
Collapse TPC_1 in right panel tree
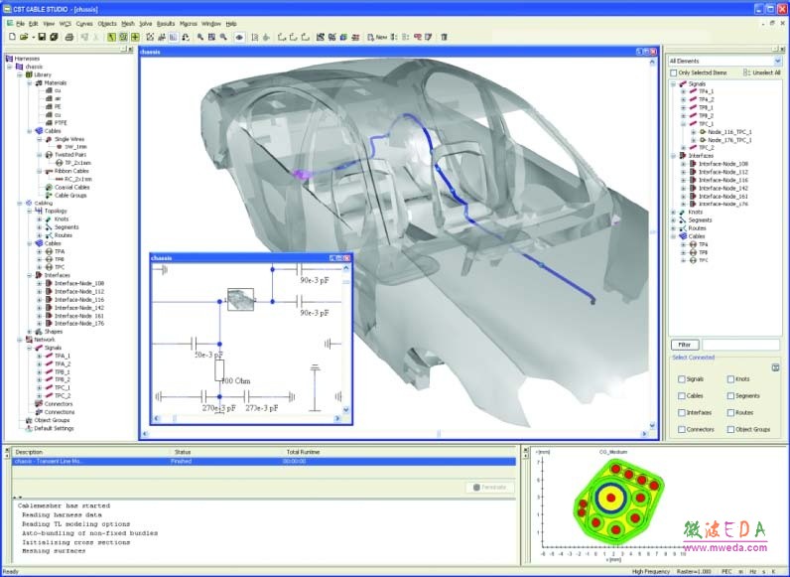pyautogui.click(x=683, y=124)
